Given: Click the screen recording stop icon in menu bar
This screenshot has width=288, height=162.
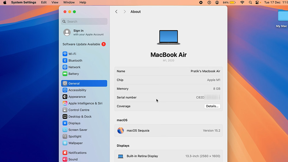Looking at the screenshot, I should point(201,2).
